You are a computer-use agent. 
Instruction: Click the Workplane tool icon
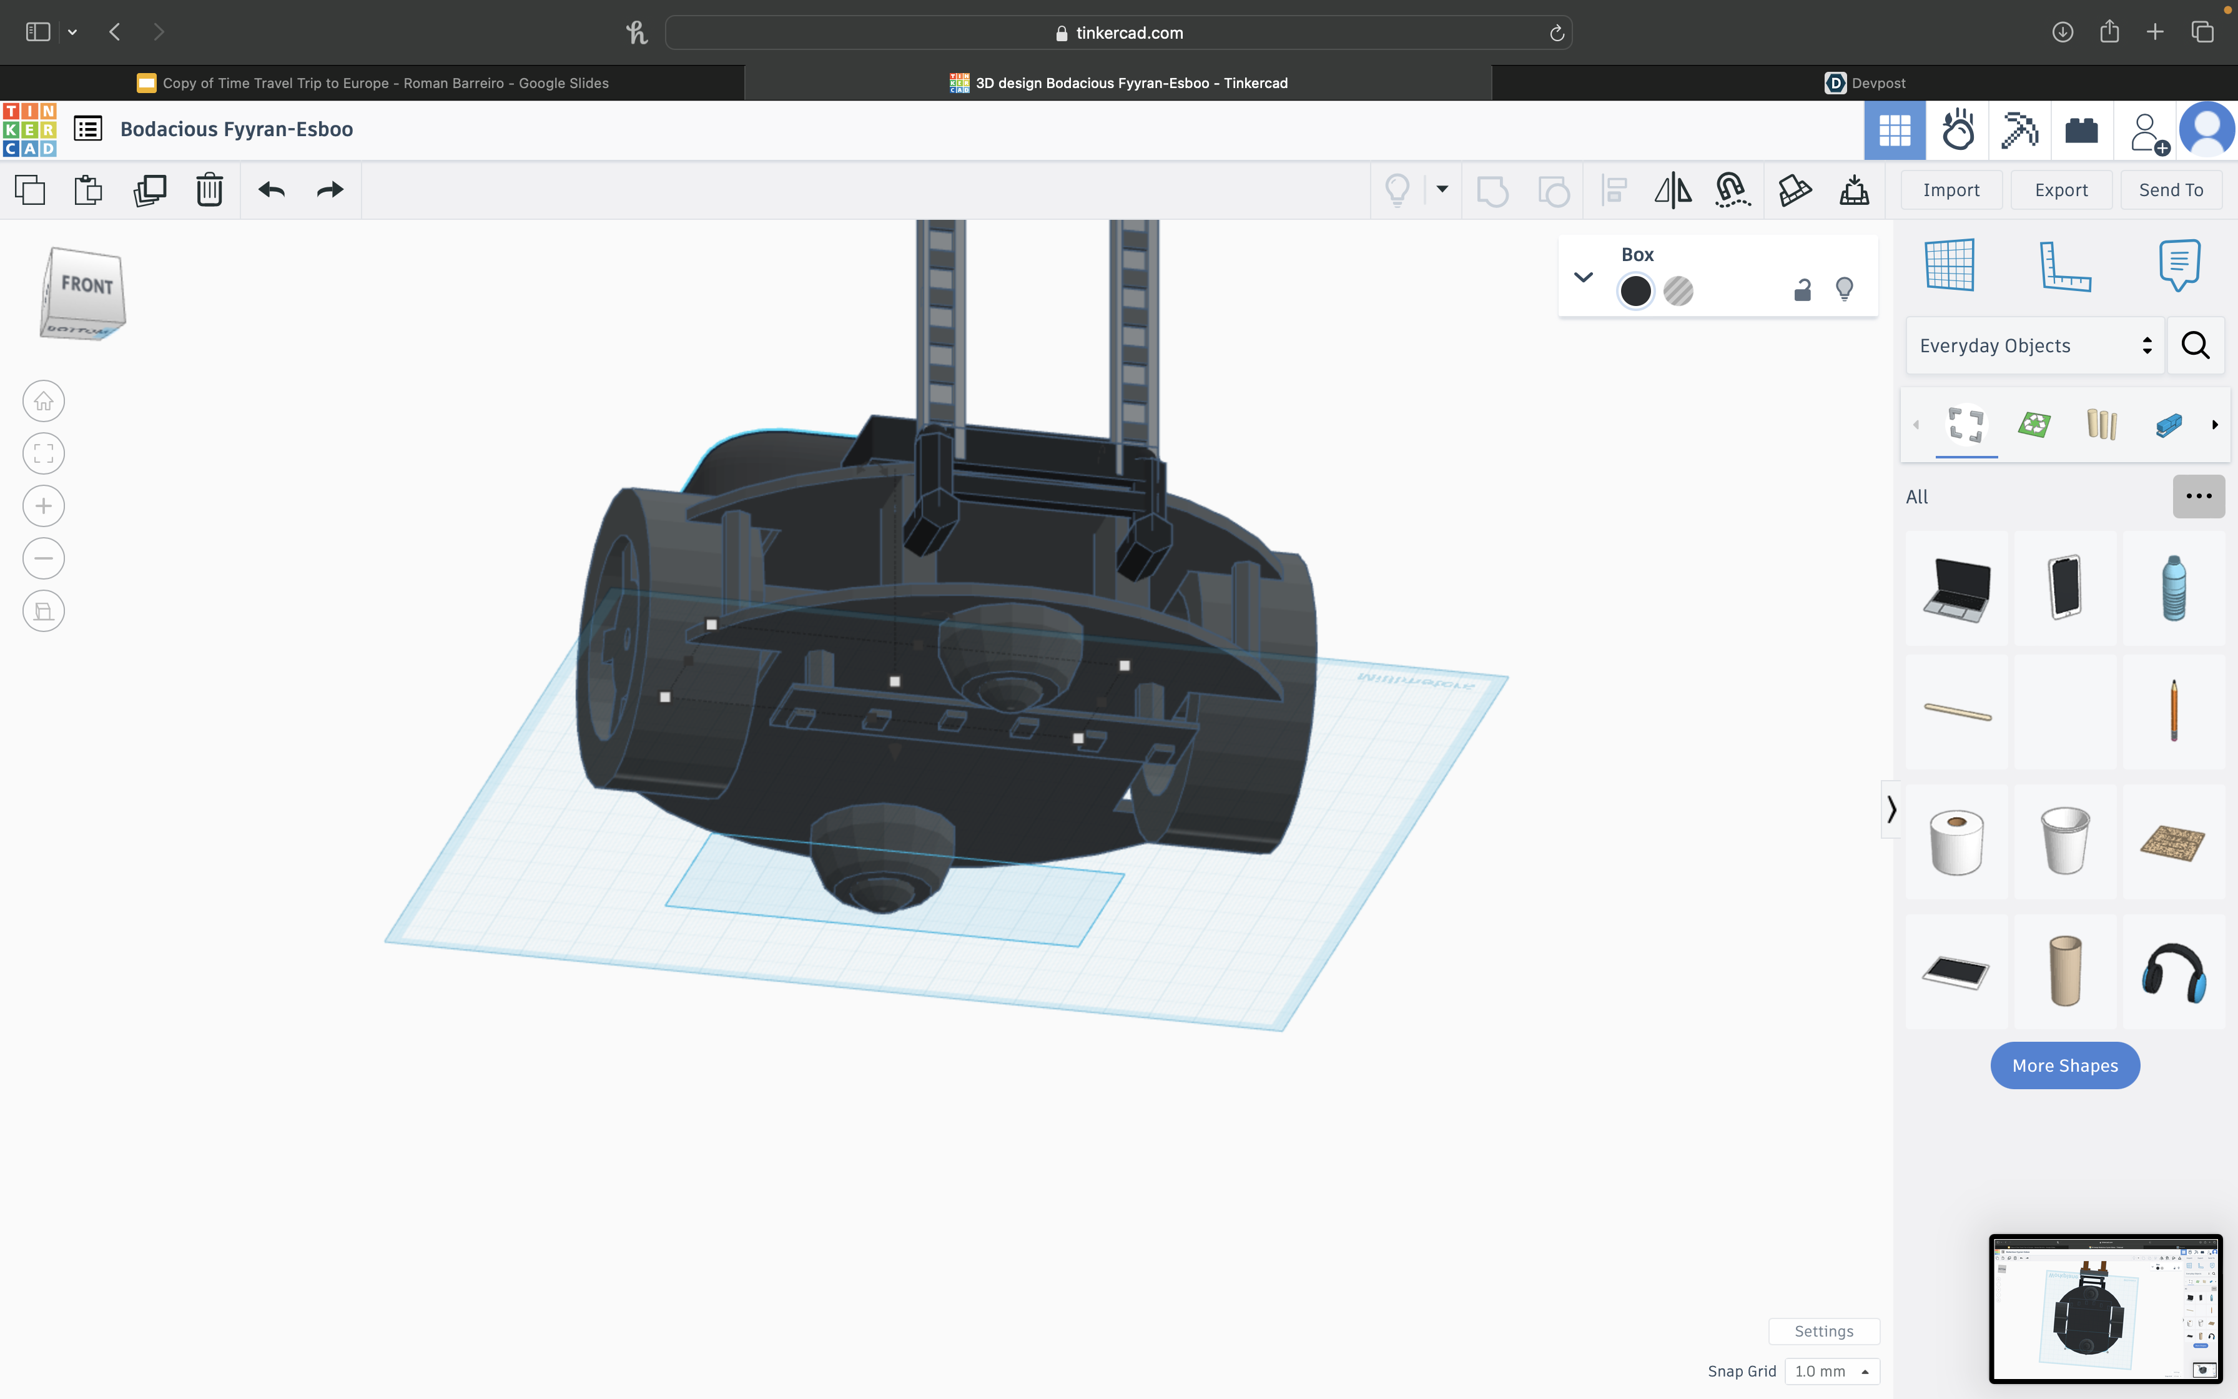point(1950,267)
